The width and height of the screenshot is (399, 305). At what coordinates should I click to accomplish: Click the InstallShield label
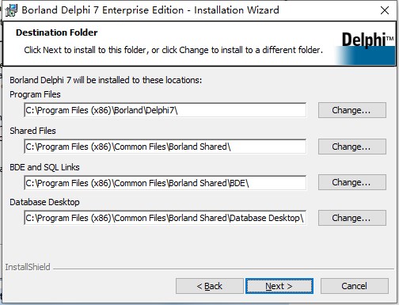(28, 267)
